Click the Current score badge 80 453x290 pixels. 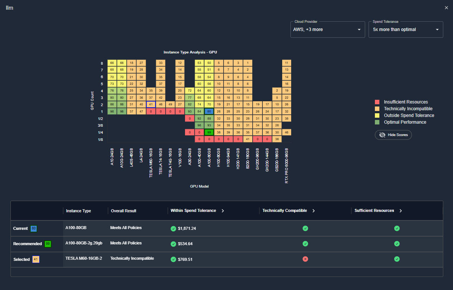34,228
